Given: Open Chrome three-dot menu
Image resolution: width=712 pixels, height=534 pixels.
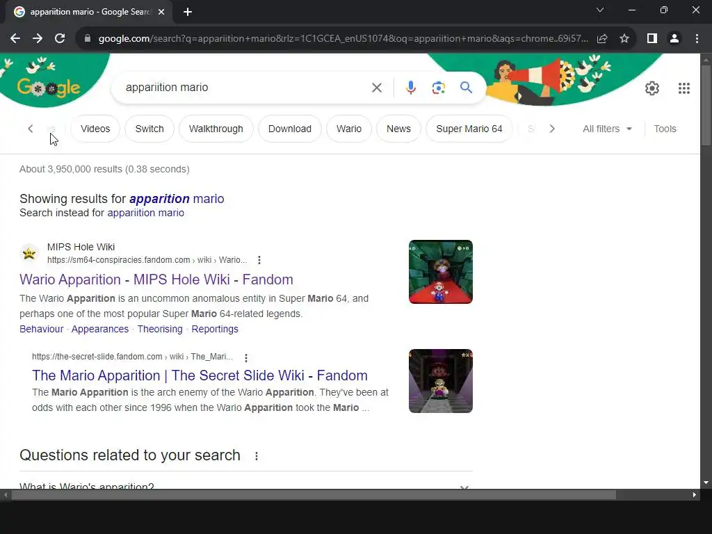Looking at the screenshot, I should tap(697, 39).
